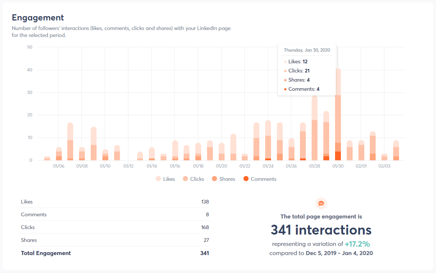Image resolution: width=436 pixels, height=273 pixels.
Task: Click the dark Comments segment on 01/30 bar
Action: coord(338,156)
